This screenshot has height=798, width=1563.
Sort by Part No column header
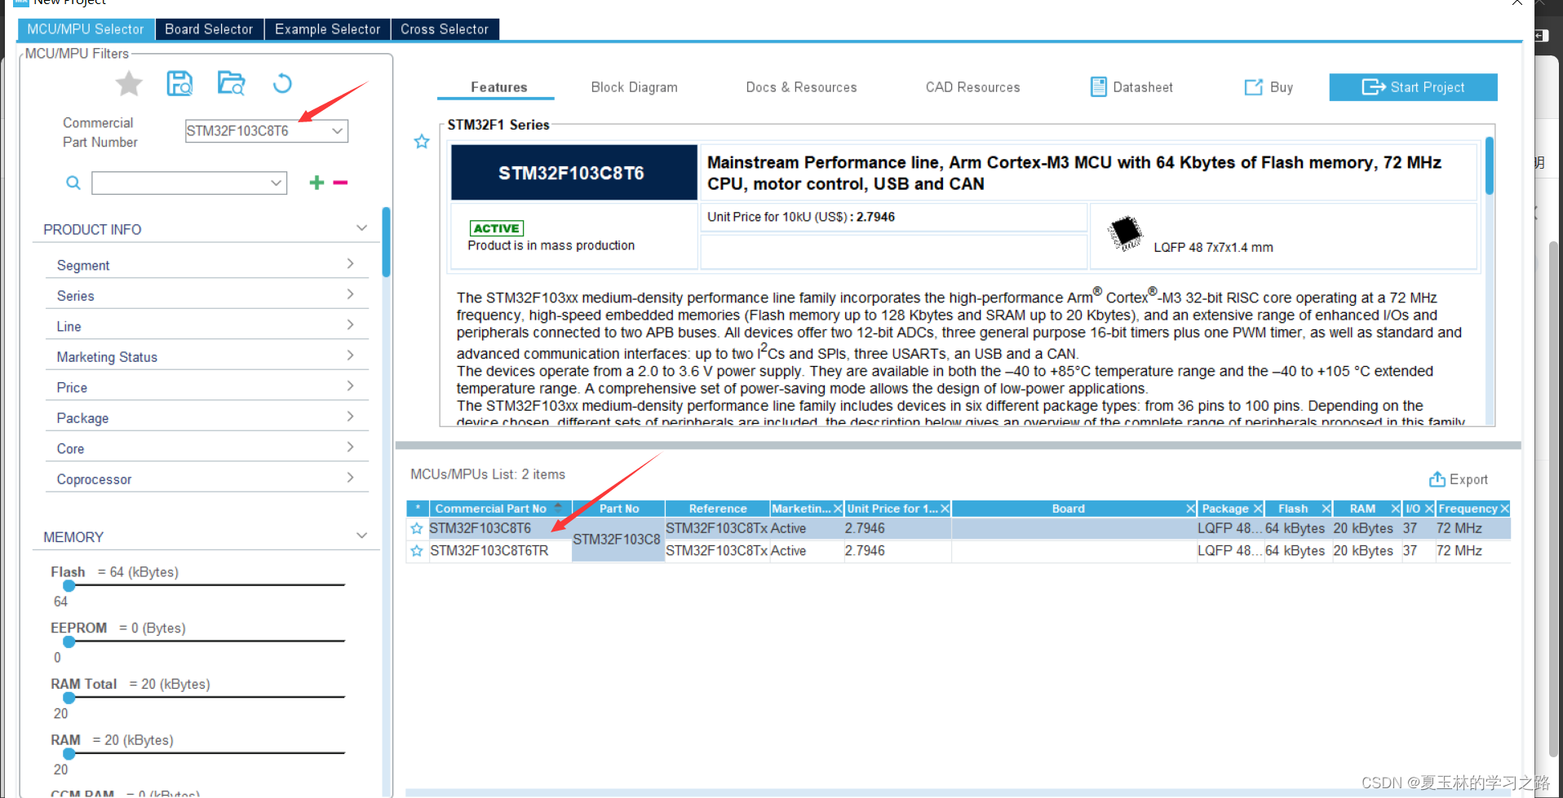click(x=619, y=509)
